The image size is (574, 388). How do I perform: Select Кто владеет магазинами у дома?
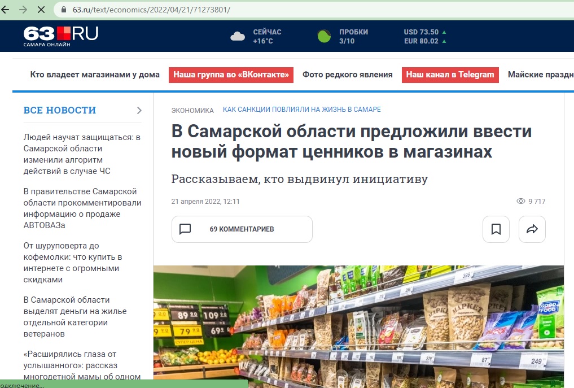pyautogui.click(x=95, y=75)
